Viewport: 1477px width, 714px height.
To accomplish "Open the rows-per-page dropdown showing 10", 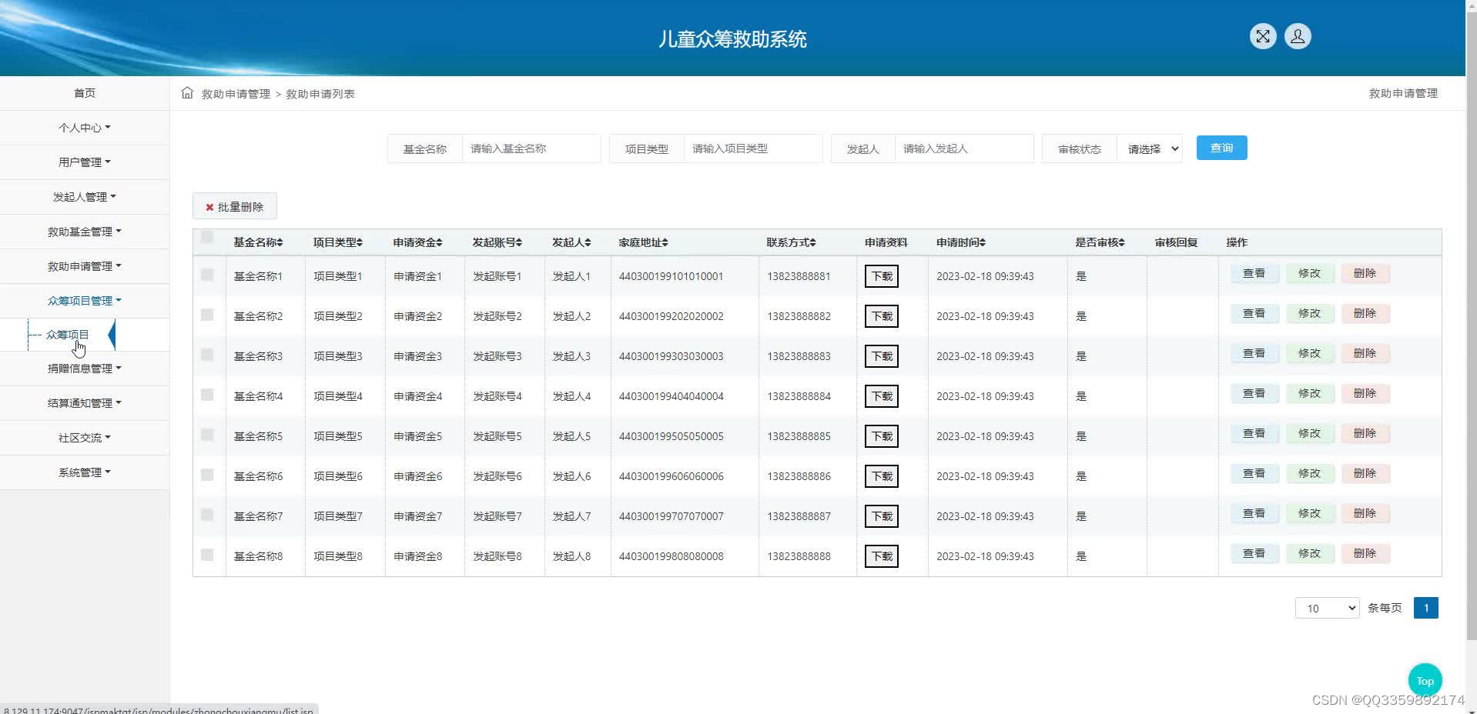I will point(1327,608).
